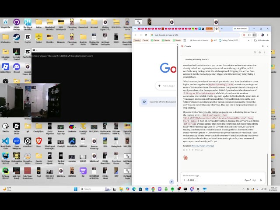This screenshot has height=210, width=280.
Task: Open source link #53247
Action: [203, 146]
